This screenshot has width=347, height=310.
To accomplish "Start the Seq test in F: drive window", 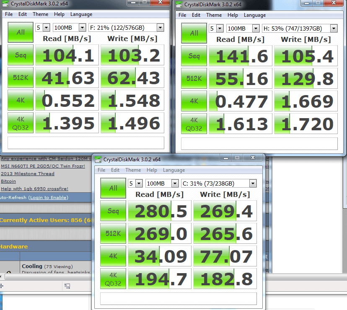I will point(21,55).
